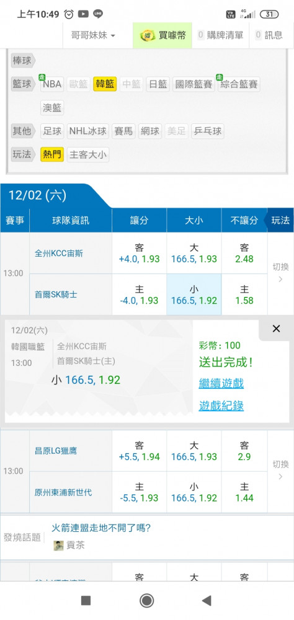Click 繼續遊戲 link
The width and height of the screenshot is (294, 620).
point(221,383)
